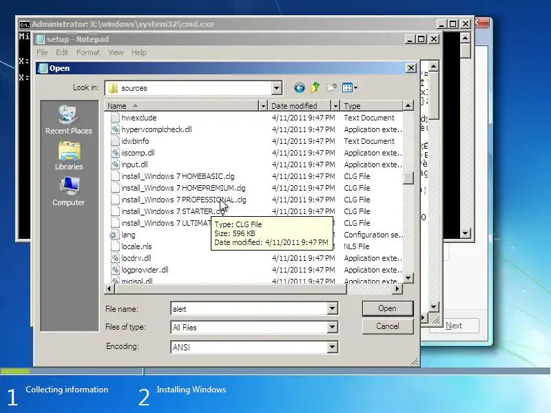Select the input.dll file icon

point(115,165)
